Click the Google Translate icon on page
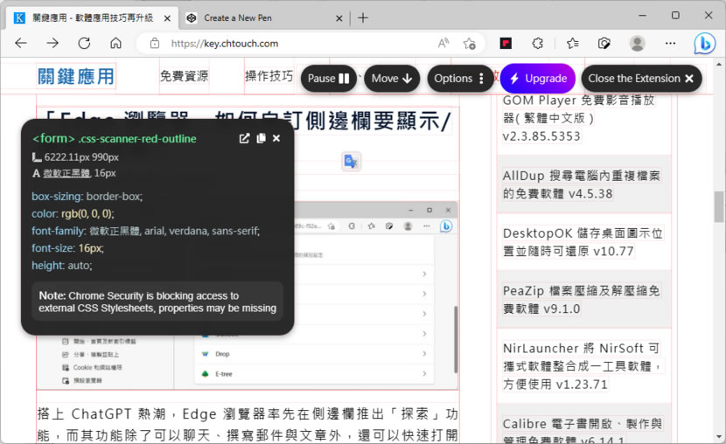Screen dimensions: 726x444 tap(351, 162)
